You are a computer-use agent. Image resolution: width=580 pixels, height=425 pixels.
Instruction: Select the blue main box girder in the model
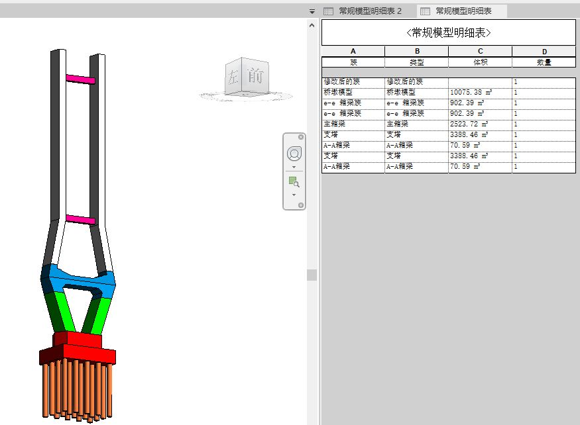79,281
